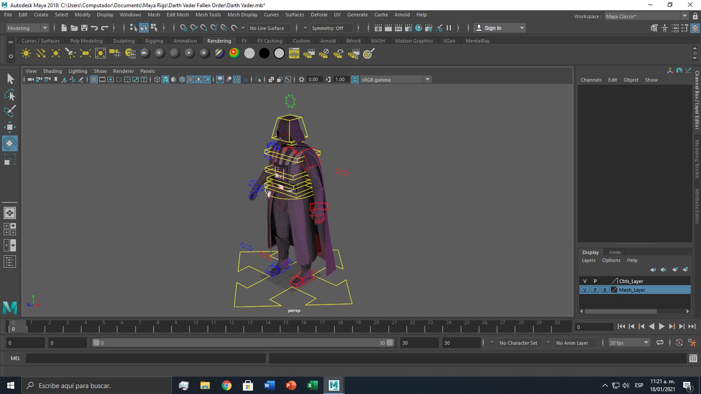The height and width of the screenshot is (394, 701).
Task: Click the current frame field
Action: click(595, 327)
